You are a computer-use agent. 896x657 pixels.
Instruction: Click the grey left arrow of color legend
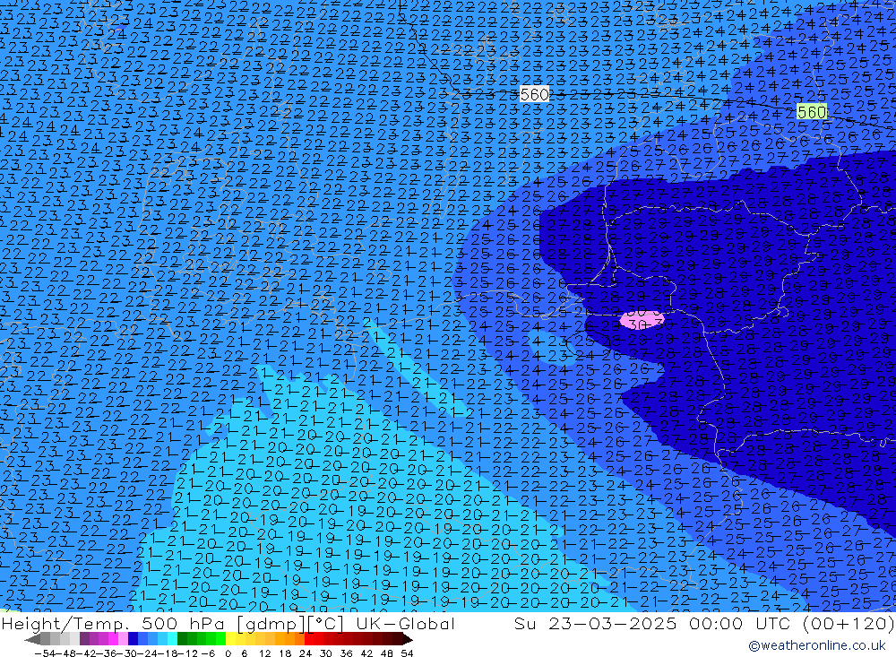coord(32,639)
